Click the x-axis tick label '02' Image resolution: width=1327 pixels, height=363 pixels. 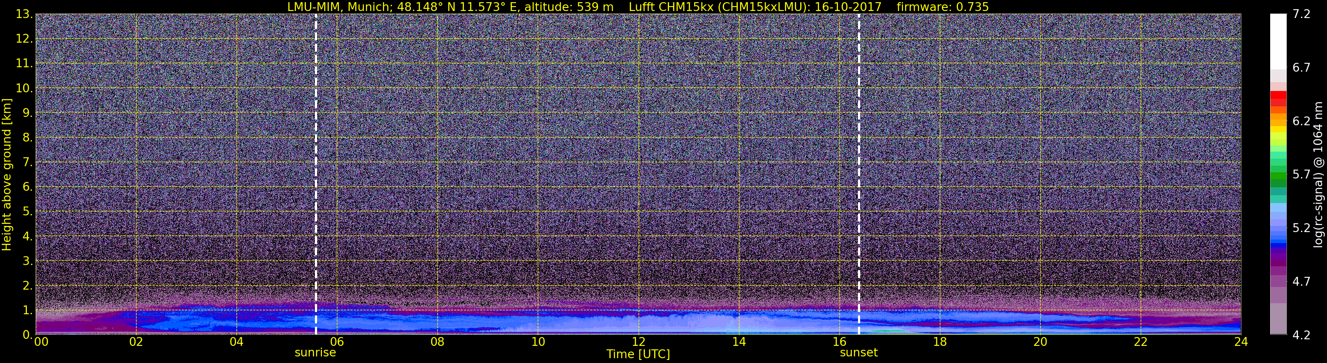click(136, 342)
